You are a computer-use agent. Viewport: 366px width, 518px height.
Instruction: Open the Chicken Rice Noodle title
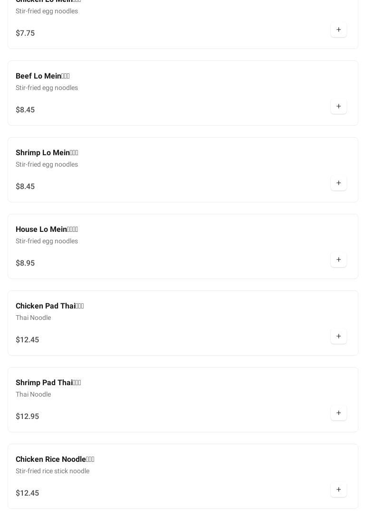point(55,459)
